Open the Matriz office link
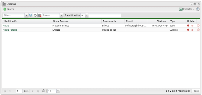The image size is (202, 95). (x=6, y=26)
